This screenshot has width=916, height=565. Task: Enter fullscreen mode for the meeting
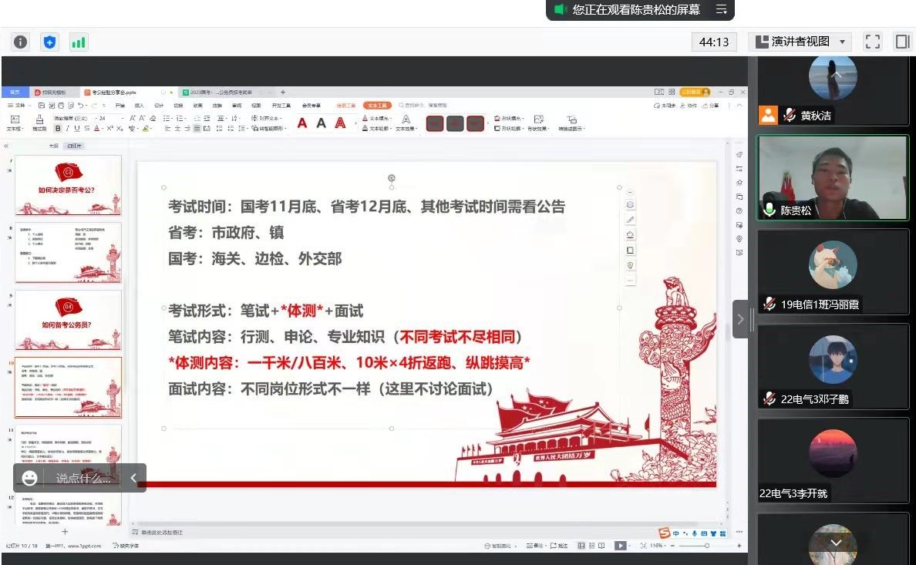pyautogui.click(x=872, y=42)
